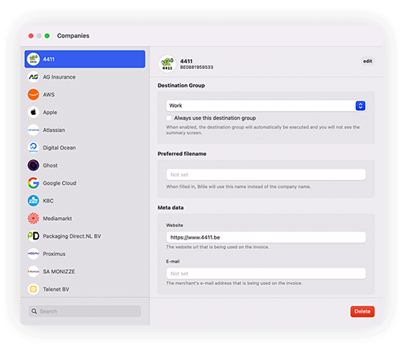402x351 pixels.
Task: Select the SA MONIZZE company name
Action: (59, 271)
